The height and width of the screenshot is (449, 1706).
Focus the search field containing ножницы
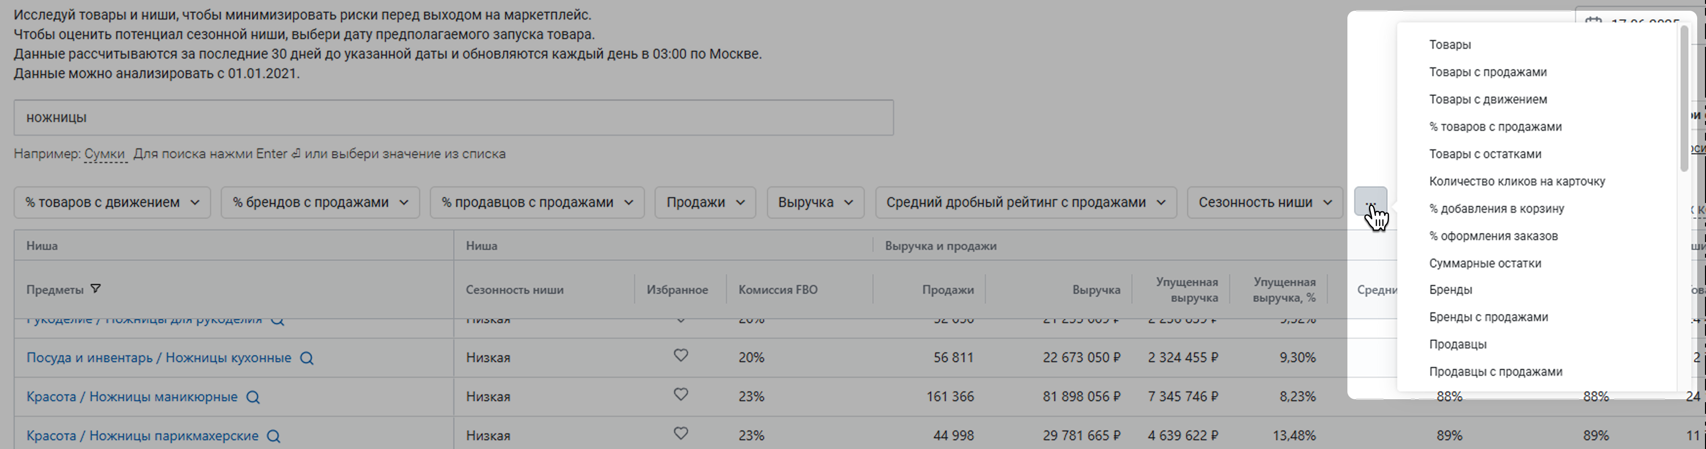[454, 118]
